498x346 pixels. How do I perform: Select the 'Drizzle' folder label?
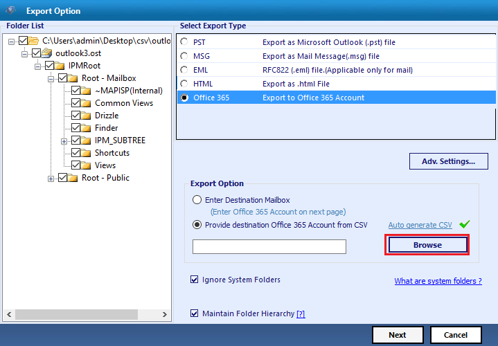pos(107,116)
